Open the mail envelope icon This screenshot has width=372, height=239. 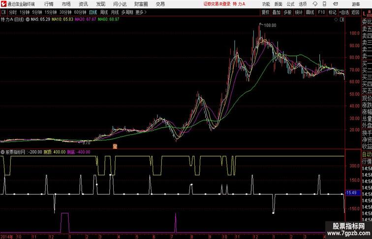click(x=336, y=4)
